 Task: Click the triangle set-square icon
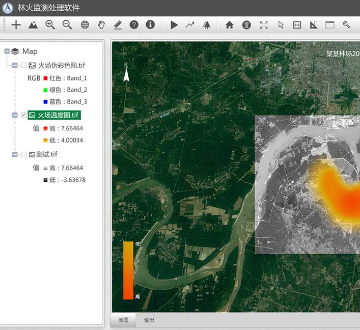(x=313, y=25)
